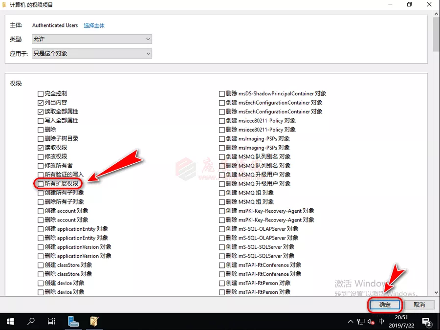Open Server Manager from the taskbar
Viewport: 440px width, 330px height.
73,321
